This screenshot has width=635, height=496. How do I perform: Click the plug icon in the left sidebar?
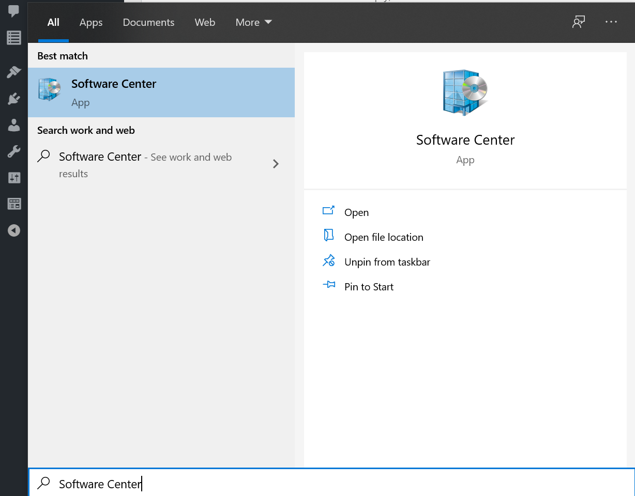(13, 98)
